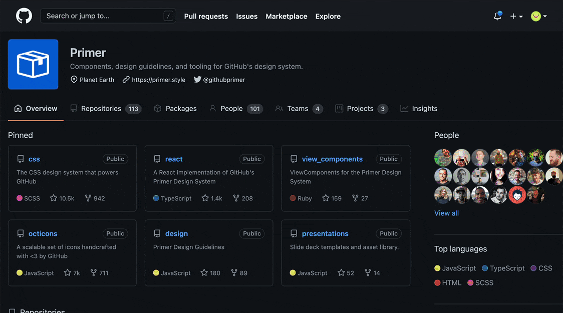563x313 pixels.
Task: Switch to the Repositories tab
Action: tap(106, 108)
